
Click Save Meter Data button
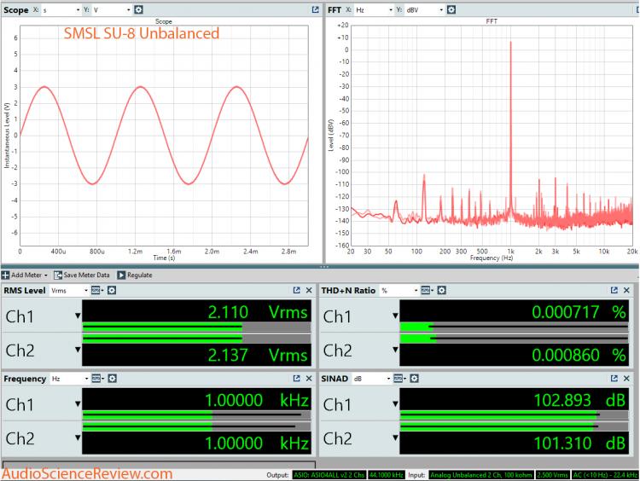coord(82,275)
